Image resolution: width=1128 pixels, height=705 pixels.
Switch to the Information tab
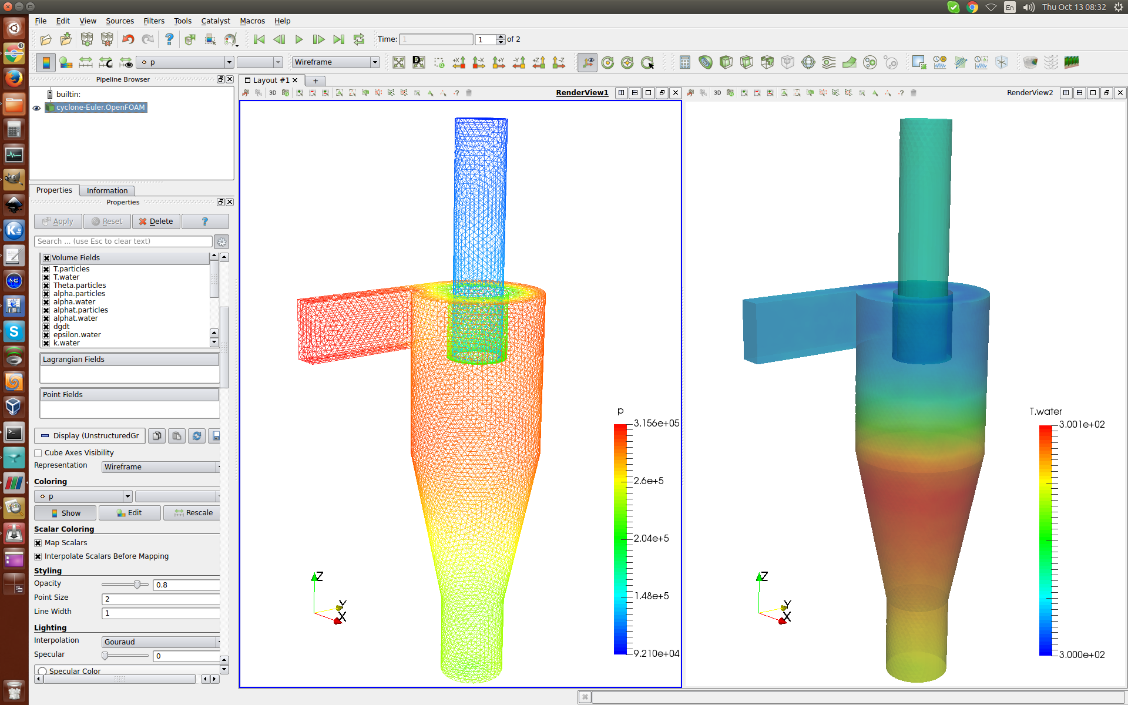(107, 190)
